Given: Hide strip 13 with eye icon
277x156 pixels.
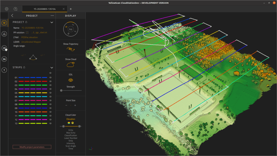Looking at the screenshot, I should [50, 123].
